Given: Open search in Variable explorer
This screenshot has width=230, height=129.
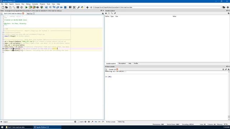Looking at the screenshot, I should tap(229, 13).
